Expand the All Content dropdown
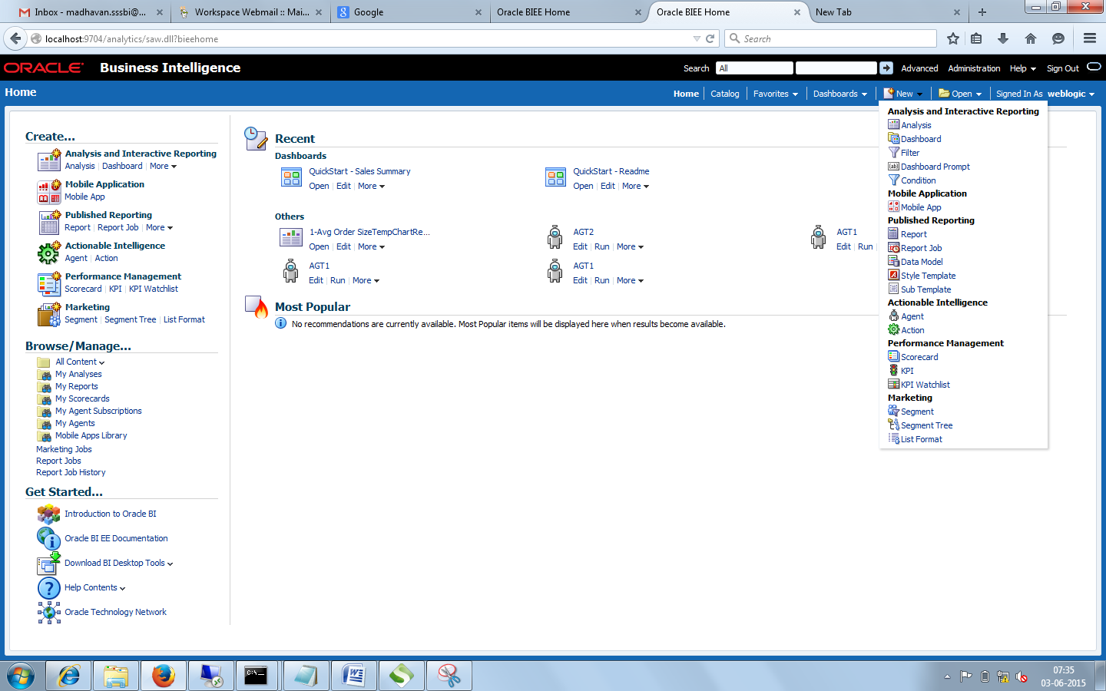The width and height of the screenshot is (1106, 691). point(80,362)
